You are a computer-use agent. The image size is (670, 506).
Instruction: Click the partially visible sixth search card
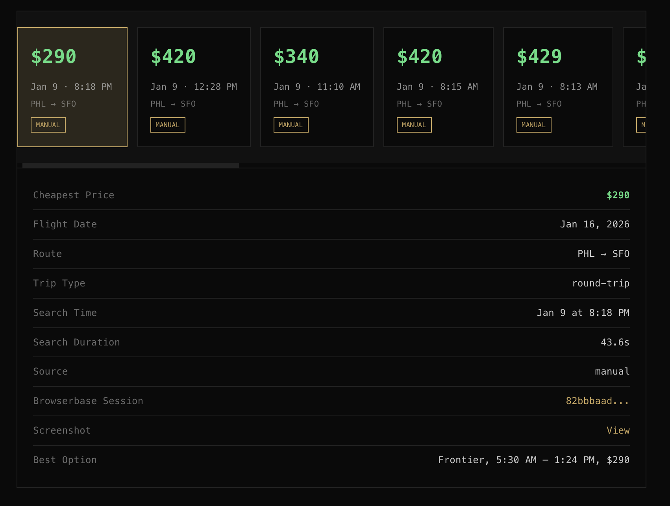[x=635, y=87]
